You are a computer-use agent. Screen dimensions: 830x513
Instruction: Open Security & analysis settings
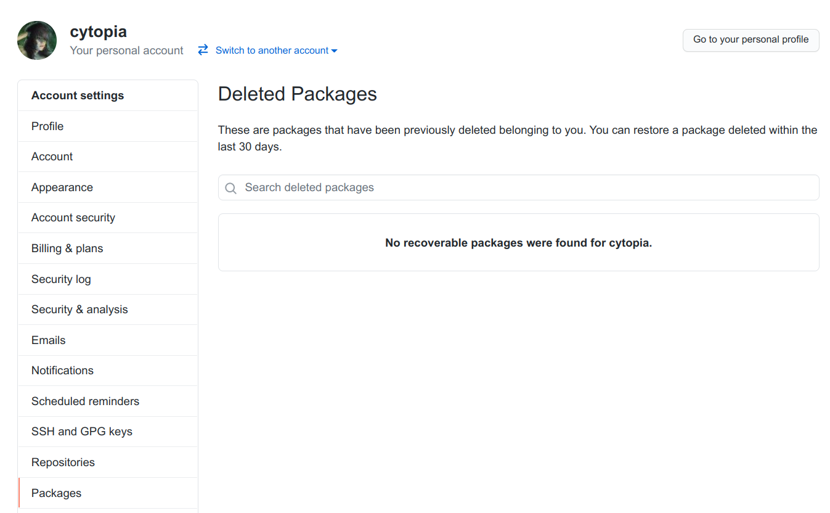pyautogui.click(x=79, y=310)
